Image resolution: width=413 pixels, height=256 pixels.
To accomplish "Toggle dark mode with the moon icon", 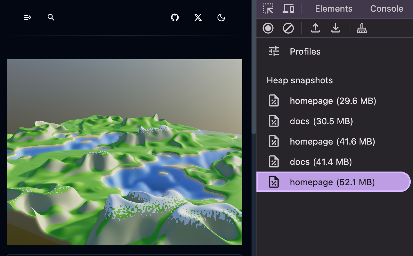I will coord(221,18).
